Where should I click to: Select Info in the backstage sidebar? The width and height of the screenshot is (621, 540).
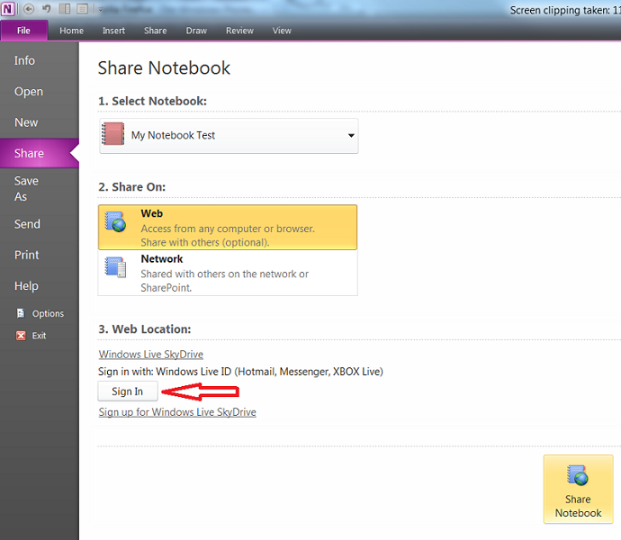point(40,60)
